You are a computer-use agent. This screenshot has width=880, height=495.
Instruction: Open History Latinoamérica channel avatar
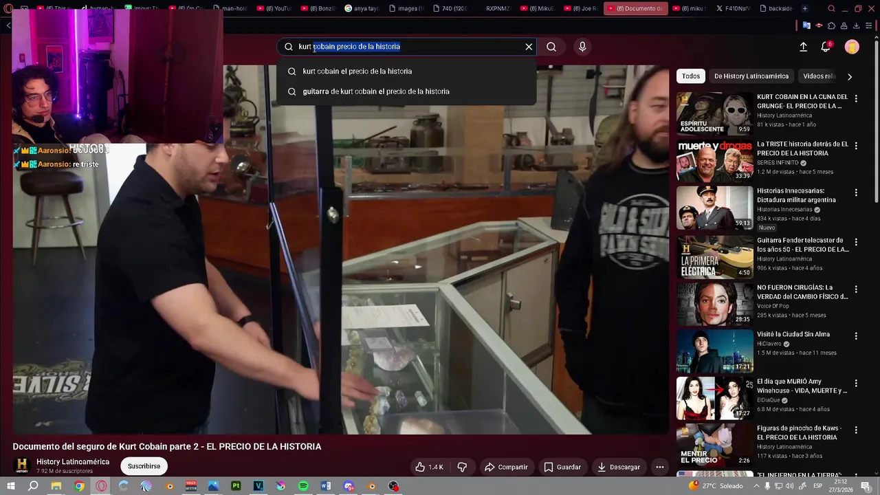click(22, 465)
